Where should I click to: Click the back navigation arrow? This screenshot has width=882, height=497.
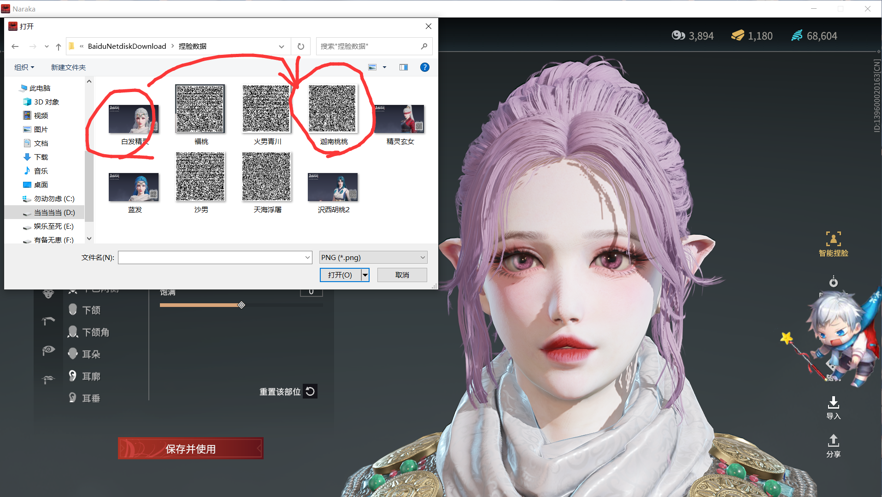pos(15,46)
